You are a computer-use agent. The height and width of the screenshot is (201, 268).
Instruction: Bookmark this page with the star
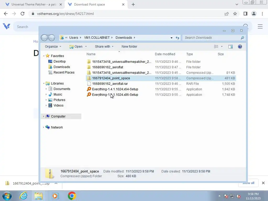coord(235,14)
